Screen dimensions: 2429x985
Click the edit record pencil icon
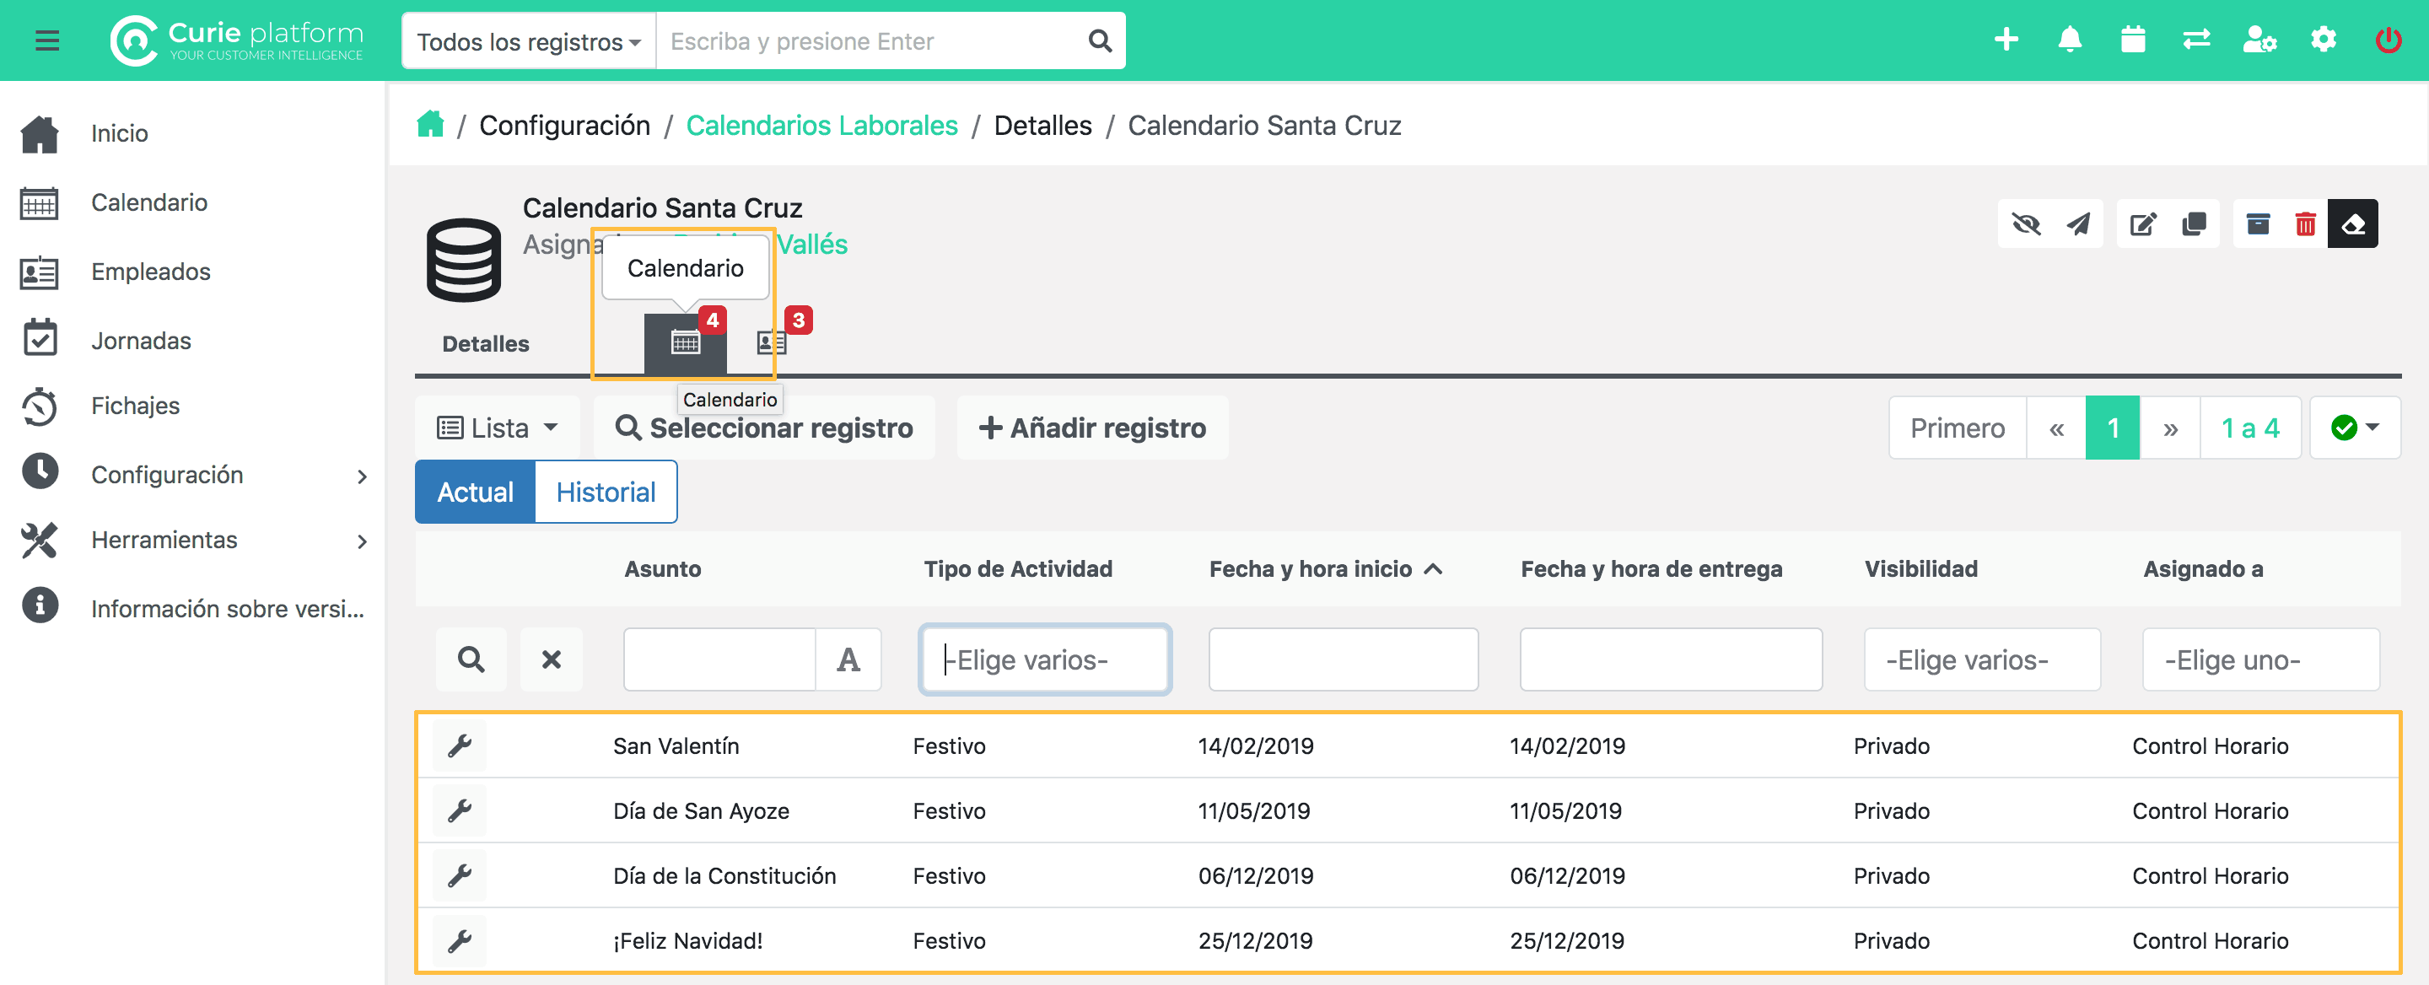(x=2142, y=224)
